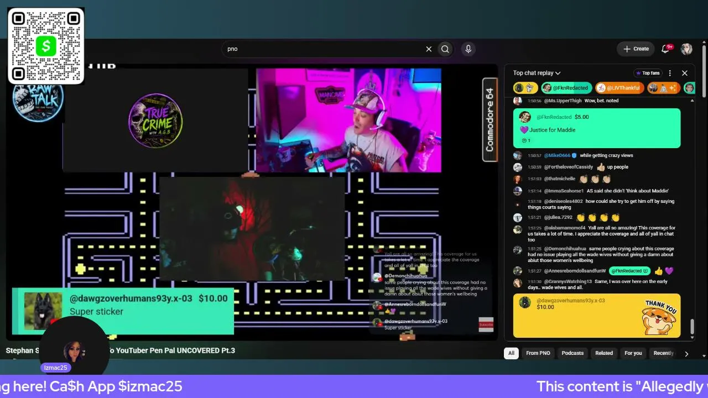Switch to the Recently tab

(663, 353)
